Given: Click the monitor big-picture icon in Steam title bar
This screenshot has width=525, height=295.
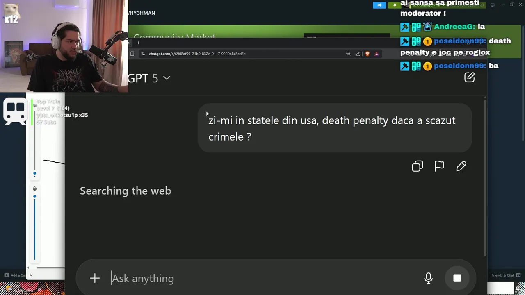Looking at the screenshot, I should [x=492, y=5].
